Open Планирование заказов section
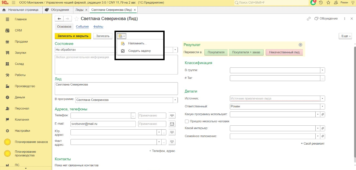Viewport: 356px width, 170px height. (x=31, y=142)
